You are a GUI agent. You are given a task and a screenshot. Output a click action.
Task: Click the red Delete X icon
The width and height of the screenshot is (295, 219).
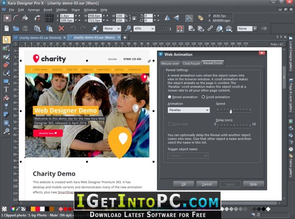tap(61, 29)
